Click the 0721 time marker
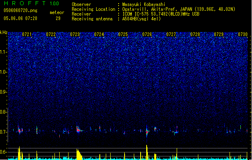Viewport: 252px width, 160px height. [27, 34]
